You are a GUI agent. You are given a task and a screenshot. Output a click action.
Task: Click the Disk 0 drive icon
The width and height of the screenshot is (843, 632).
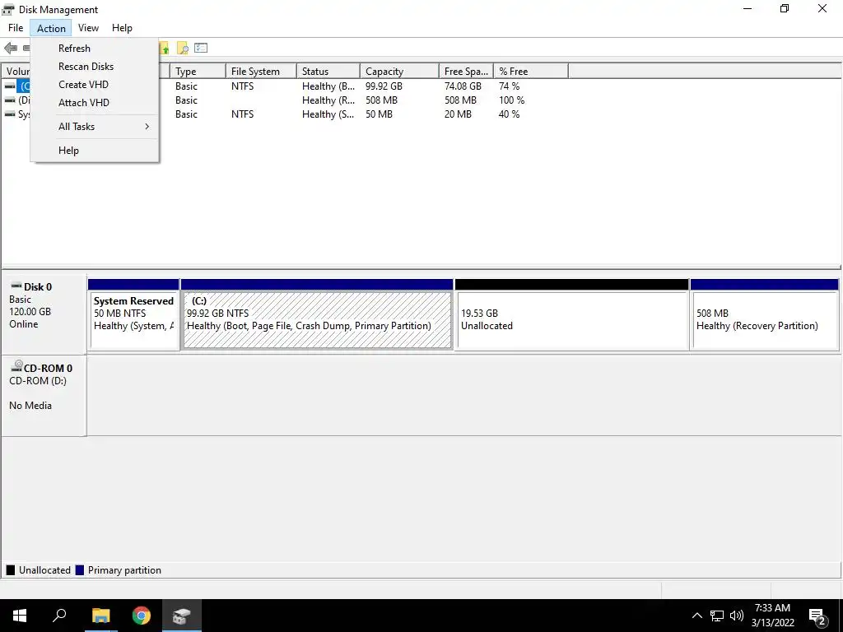click(x=16, y=286)
